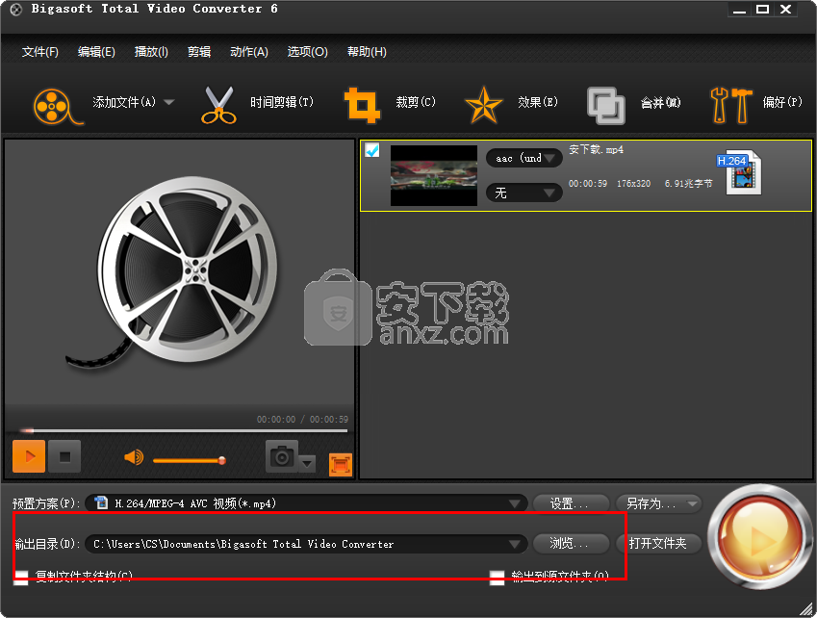Viewport: 817px width, 618px height.
Task: Expand the Add File dropdown arrow
Action: click(x=168, y=102)
